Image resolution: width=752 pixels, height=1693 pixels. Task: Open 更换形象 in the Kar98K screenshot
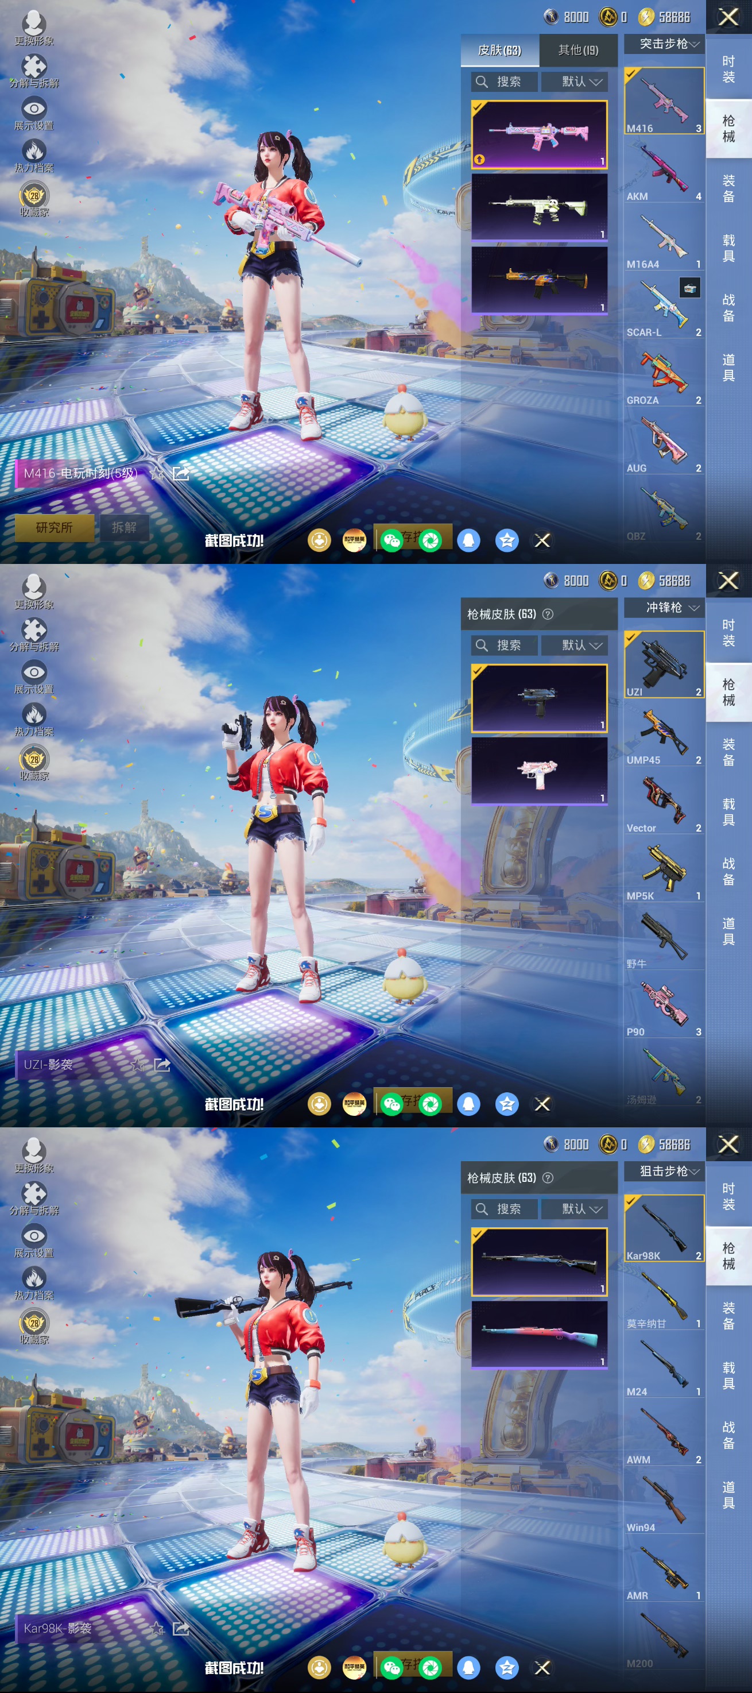point(34,1155)
